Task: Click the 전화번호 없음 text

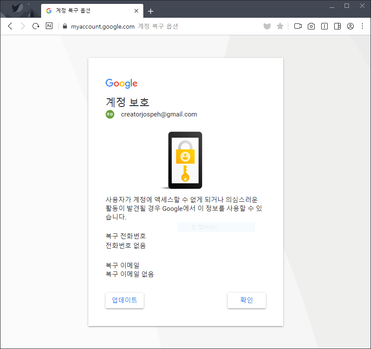Action: pos(126,246)
